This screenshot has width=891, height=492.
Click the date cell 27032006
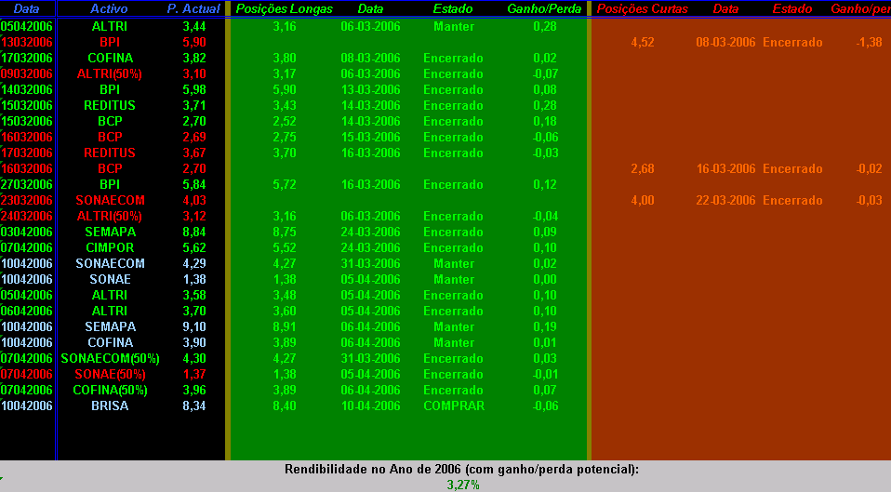coord(27,185)
